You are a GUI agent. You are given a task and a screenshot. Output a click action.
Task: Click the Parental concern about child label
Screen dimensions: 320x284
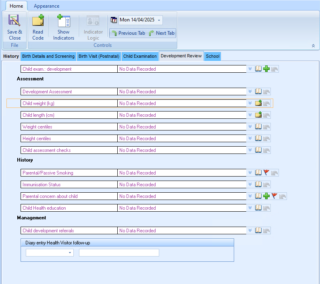coord(50,196)
